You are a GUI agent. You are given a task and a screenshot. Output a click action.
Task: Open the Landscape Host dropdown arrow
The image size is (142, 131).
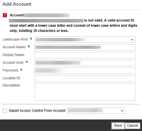132,40
